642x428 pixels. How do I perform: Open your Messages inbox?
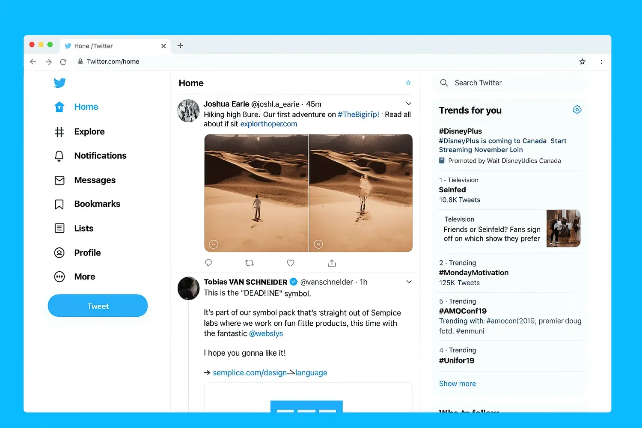(x=95, y=180)
